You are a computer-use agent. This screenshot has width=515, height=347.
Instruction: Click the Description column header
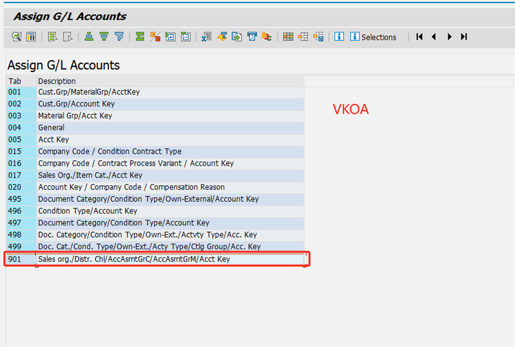[x=57, y=81]
